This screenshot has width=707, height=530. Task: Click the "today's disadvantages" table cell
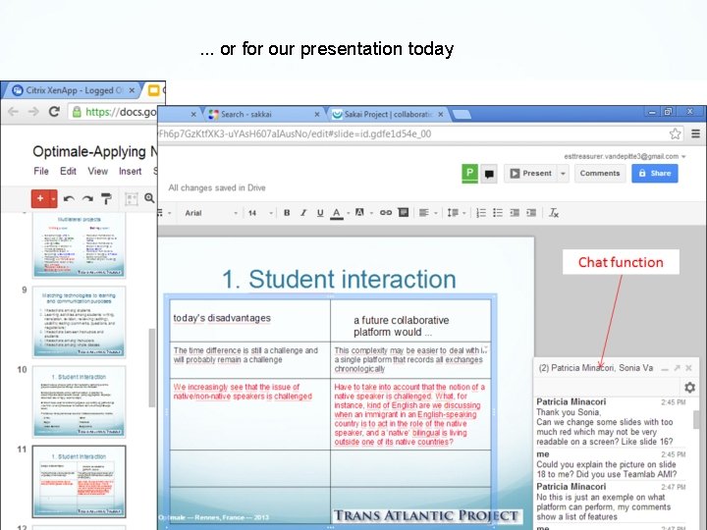250,320
